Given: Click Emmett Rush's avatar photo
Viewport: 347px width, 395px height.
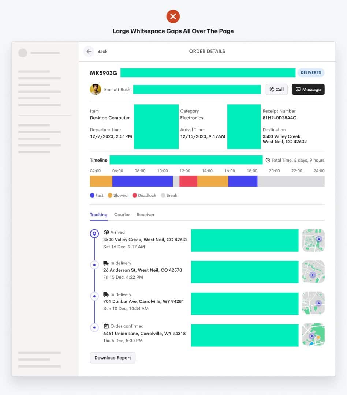Looking at the screenshot, I should point(96,90).
